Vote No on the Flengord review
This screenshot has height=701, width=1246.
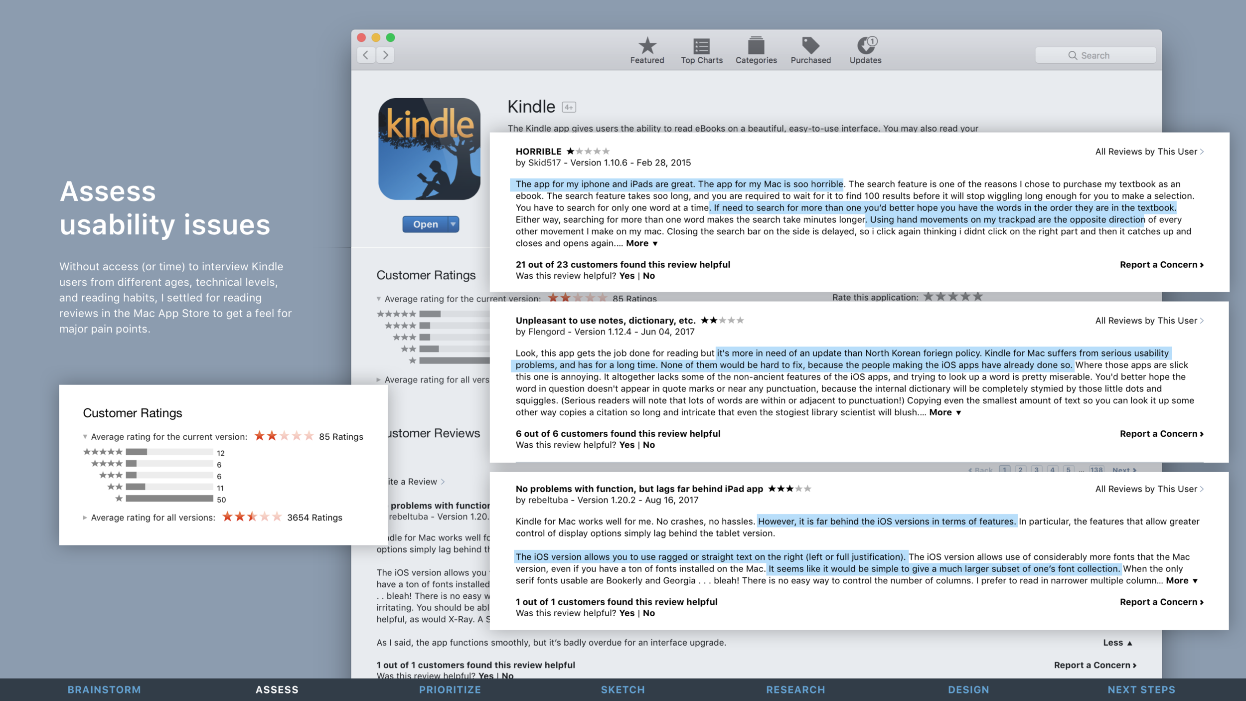tap(648, 445)
